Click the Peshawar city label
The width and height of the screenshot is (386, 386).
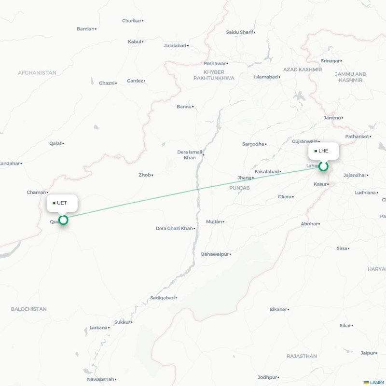point(214,63)
